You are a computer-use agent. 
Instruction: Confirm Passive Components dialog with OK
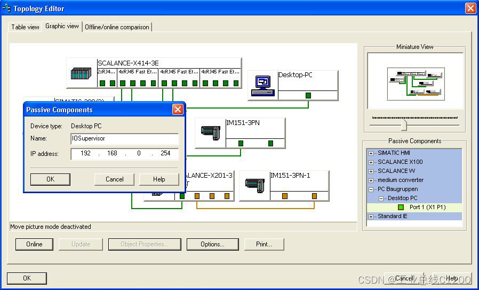point(50,179)
